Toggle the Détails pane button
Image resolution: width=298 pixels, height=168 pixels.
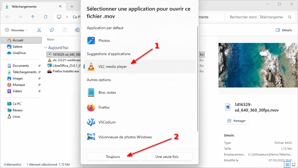pyautogui.click(x=284, y=30)
